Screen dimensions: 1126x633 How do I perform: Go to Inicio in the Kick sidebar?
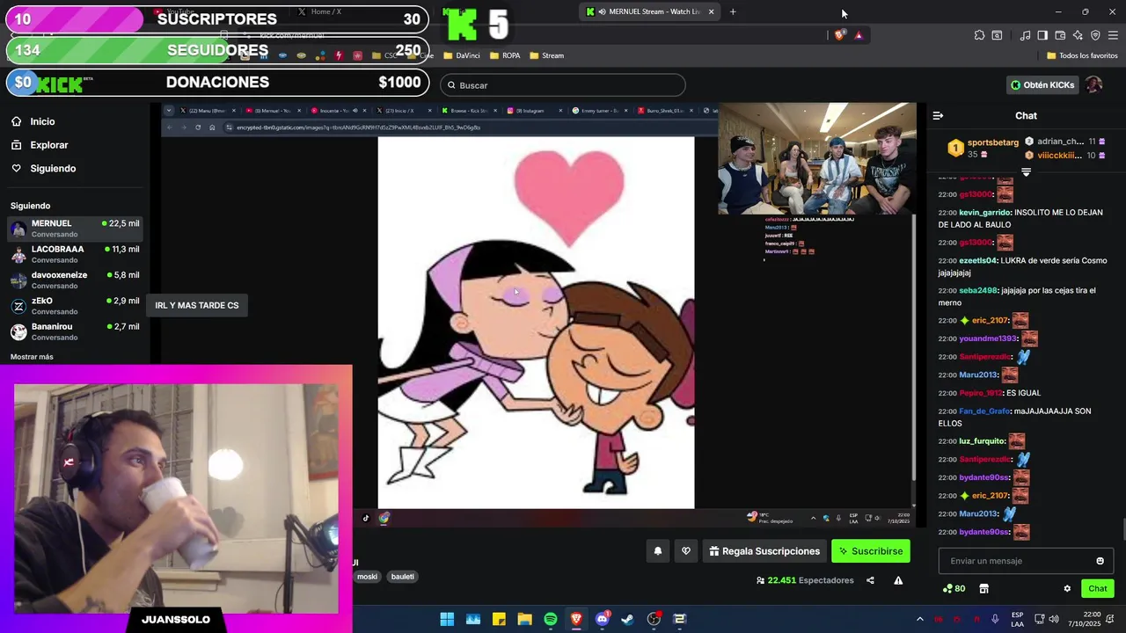pyautogui.click(x=33, y=121)
